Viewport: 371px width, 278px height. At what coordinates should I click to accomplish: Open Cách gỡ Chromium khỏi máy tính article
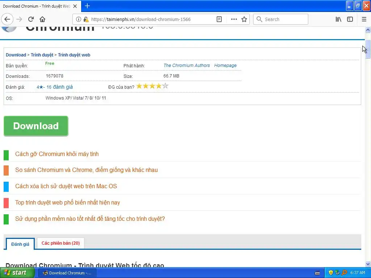coord(57,154)
